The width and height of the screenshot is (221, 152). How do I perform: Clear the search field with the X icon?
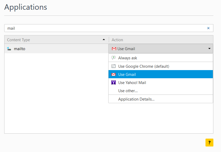click(x=208, y=28)
